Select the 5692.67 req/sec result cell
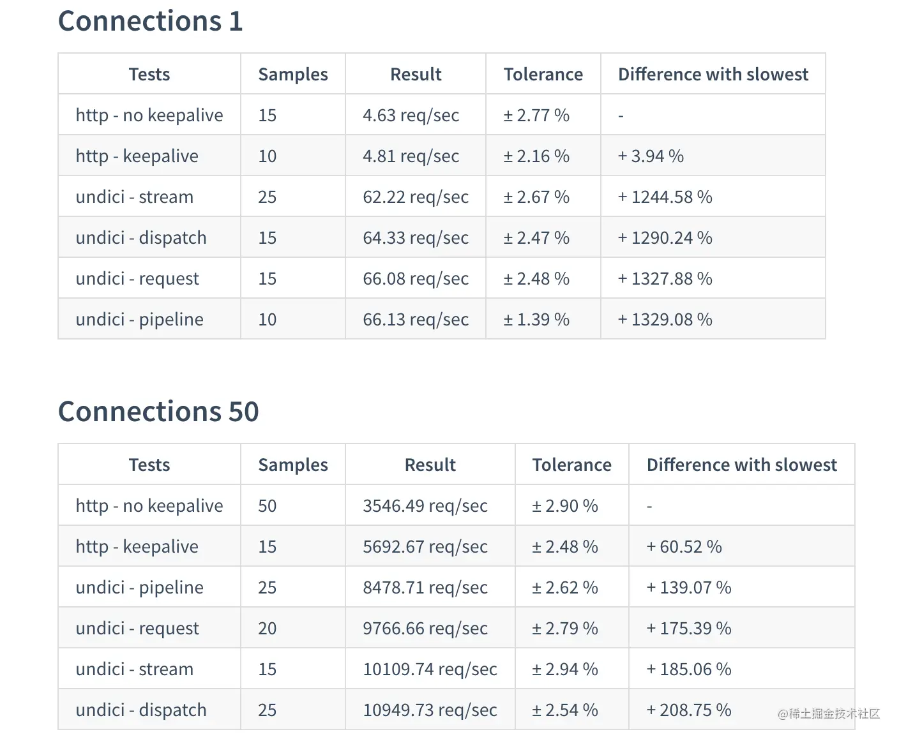The width and height of the screenshot is (899, 739). pyautogui.click(x=430, y=546)
